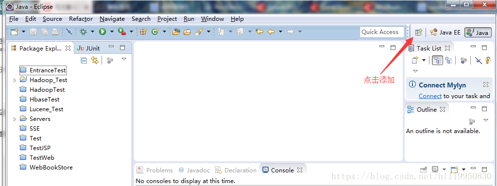Toggle Scheduled presentation in Task List
Viewport: 497px width, 186px height.
point(448,60)
